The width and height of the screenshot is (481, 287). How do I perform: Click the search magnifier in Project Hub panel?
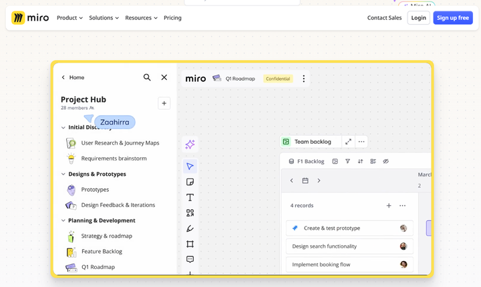pyautogui.click(x=147, y=77)
